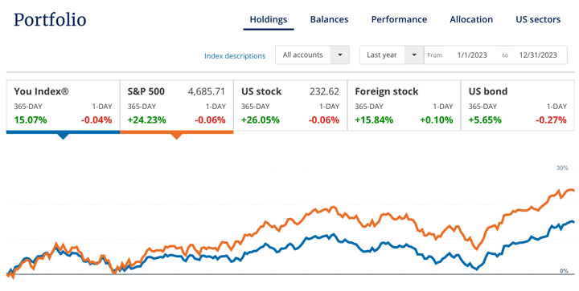Viewport: 579px width, 291px height.
Task: Open the Index descriptions link
Action: [x=235, y=56]
